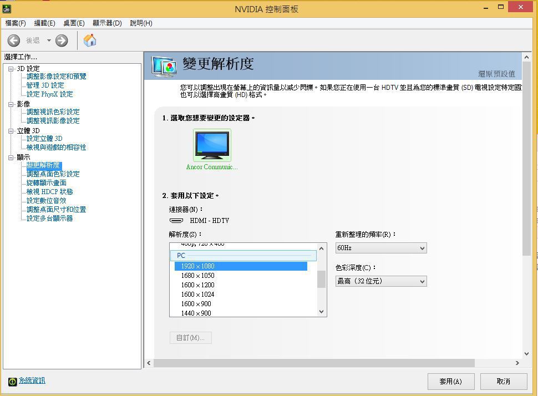Click the PC group header in resolution list
The height and width of the screenshot is (396, 538).
(x=243, y=256)
